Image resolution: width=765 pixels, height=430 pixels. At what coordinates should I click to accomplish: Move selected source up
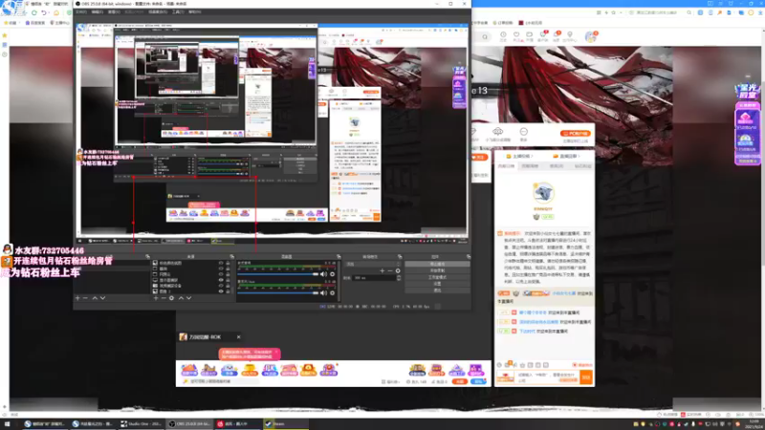[181, 298]
